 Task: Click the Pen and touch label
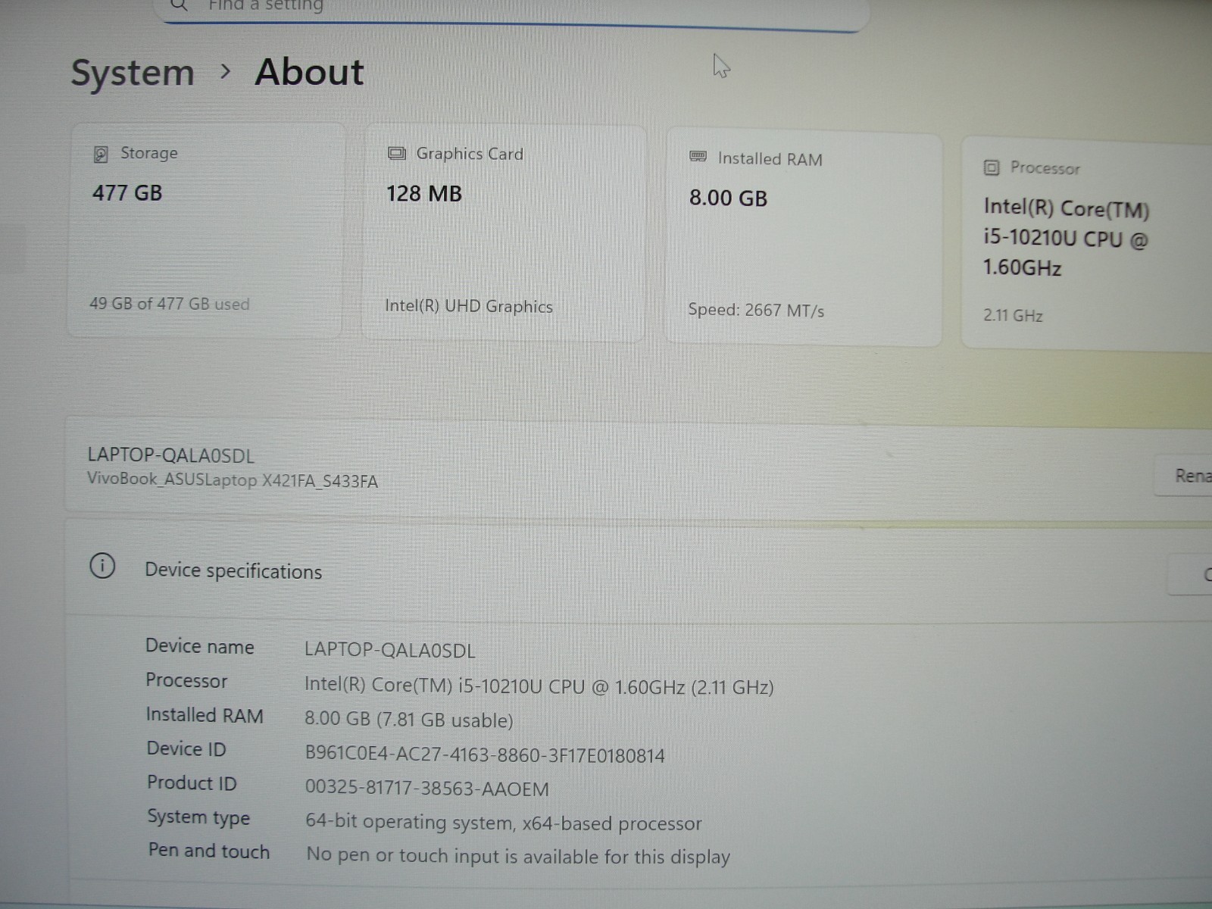point(209,851)
